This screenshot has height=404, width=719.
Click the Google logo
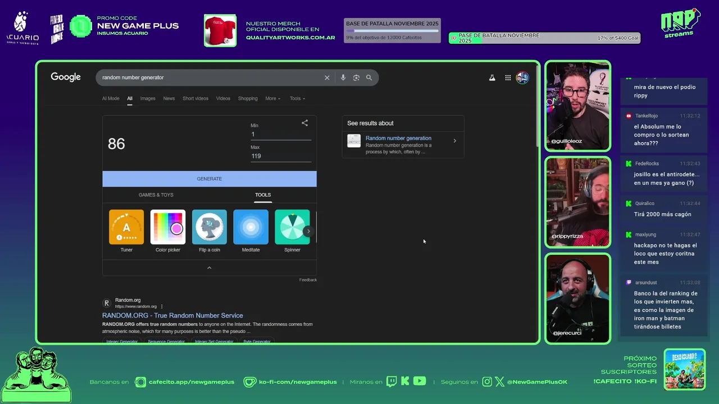tap(66, 77)
